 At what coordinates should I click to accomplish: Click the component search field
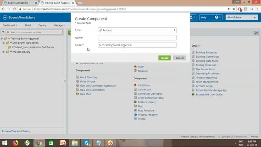(x=34, y=32)
